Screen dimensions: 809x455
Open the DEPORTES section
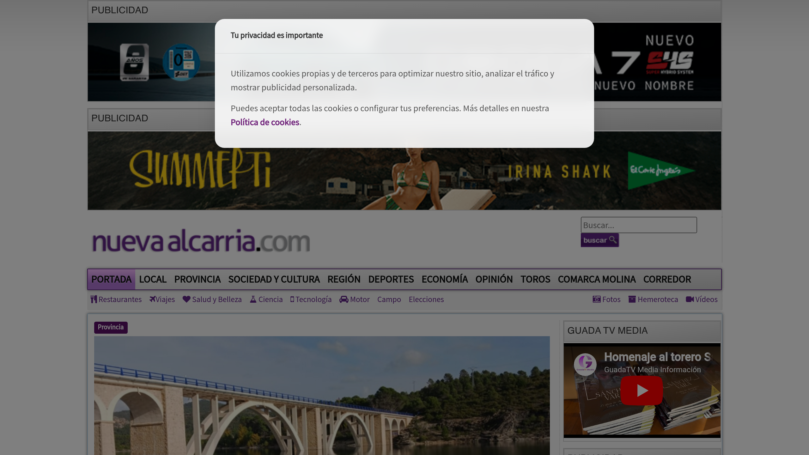(391, 279)
